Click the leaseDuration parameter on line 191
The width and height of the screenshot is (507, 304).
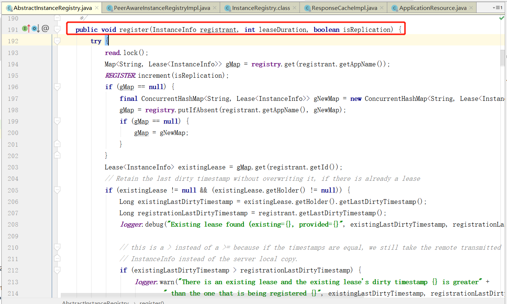282,30
